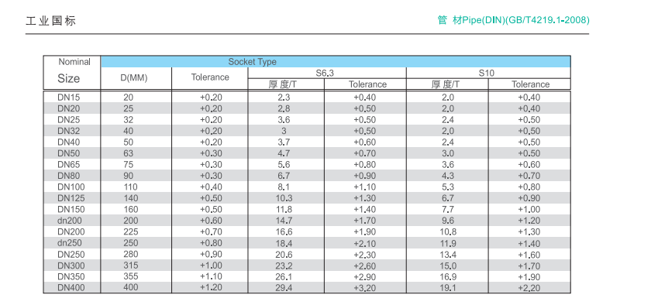The width and height of the screenshot is (651, 305).
Task: Click the +3.20 tolerance cell
Action: coord(364,287)
